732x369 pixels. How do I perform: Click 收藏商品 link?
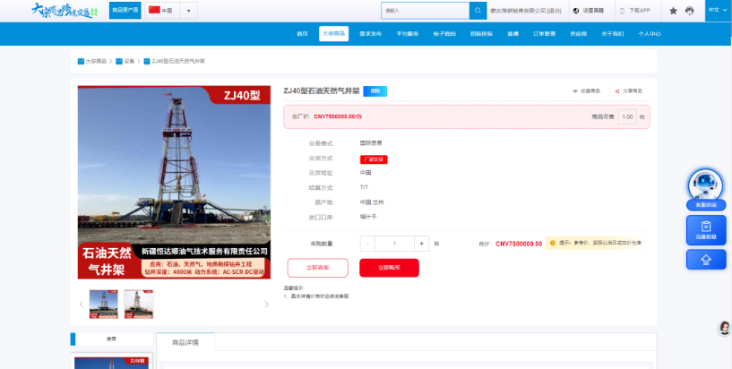[590, 91]
